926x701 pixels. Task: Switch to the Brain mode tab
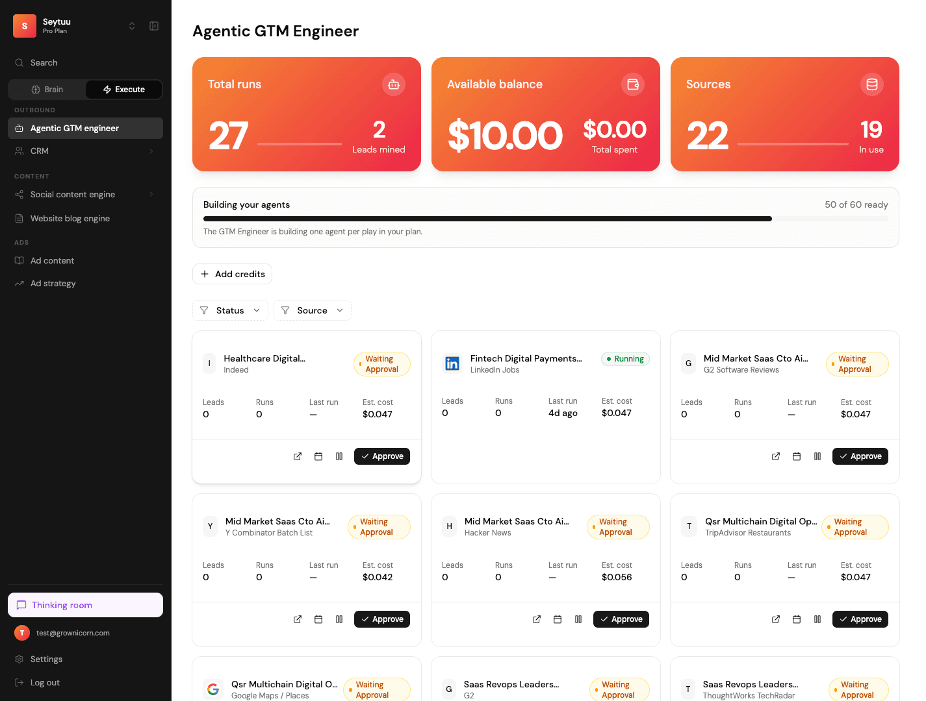click(47, 90)
